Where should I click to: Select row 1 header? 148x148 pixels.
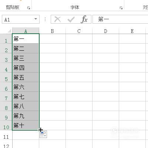(x=6, y=39)
